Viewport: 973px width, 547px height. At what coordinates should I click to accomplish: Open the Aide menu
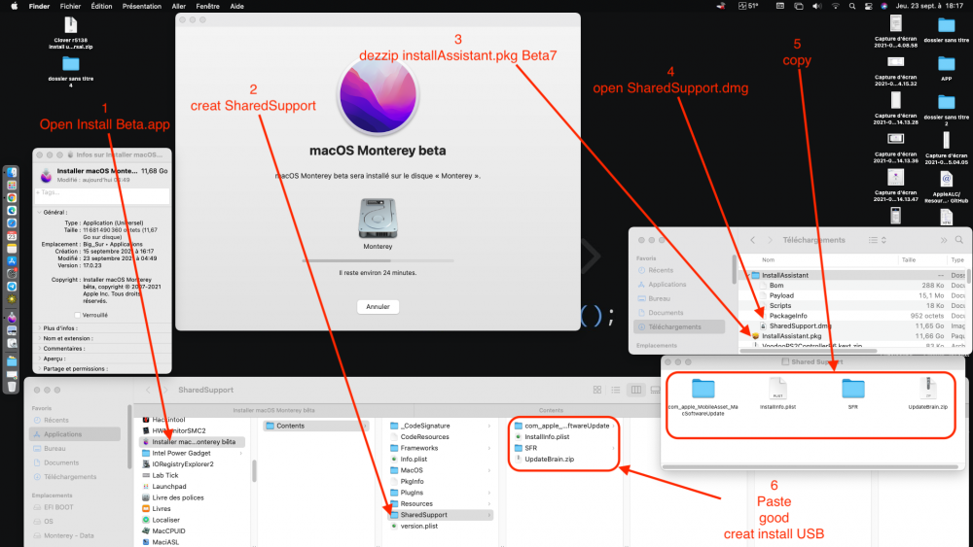[x=236, y=6]
